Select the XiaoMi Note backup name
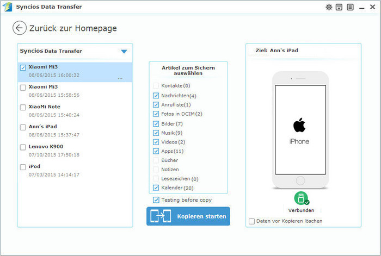Viewport: 381px width, 256px height. click(45, 107)
